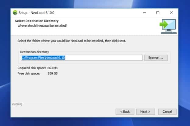Click the 'Required disk space:' label

coord(32,68)
